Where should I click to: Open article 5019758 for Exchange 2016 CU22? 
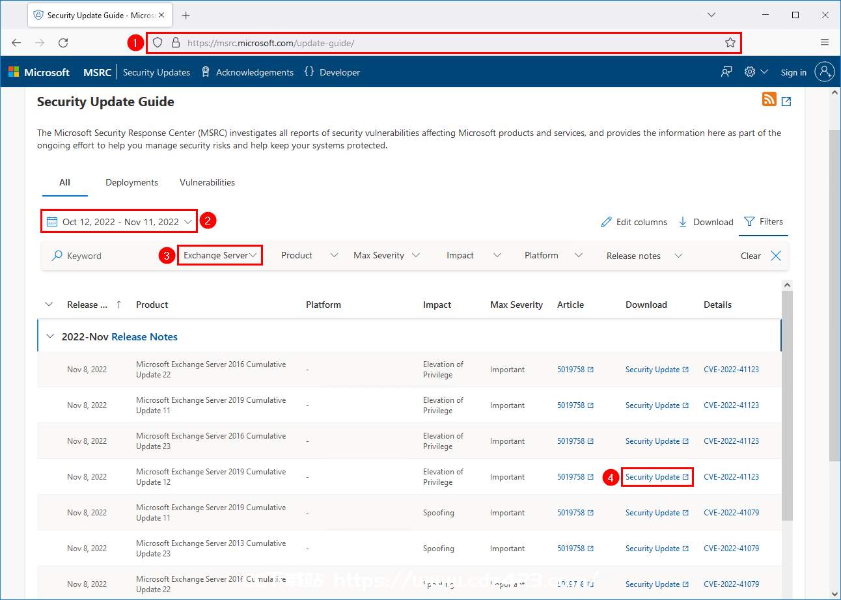(x=575, y=370)
